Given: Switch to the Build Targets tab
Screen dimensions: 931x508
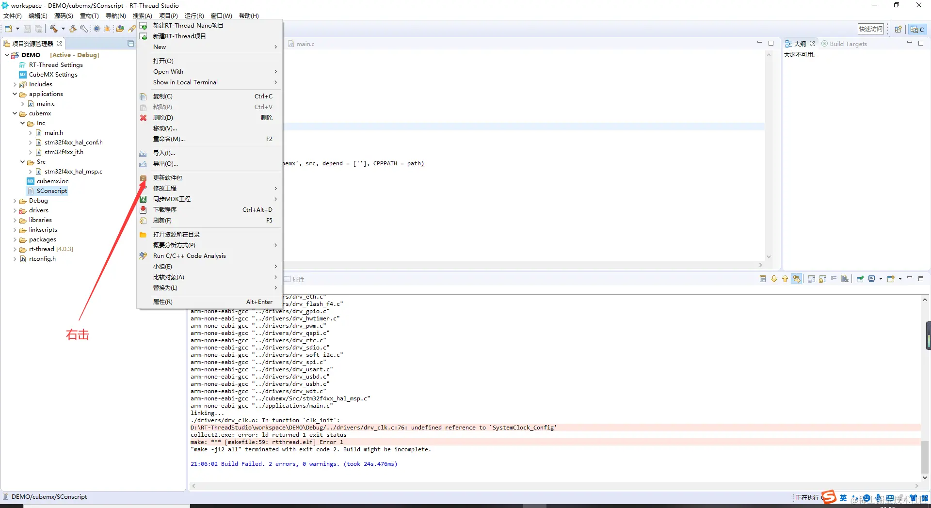Looking at the screenshot, I should pos(844,44).
